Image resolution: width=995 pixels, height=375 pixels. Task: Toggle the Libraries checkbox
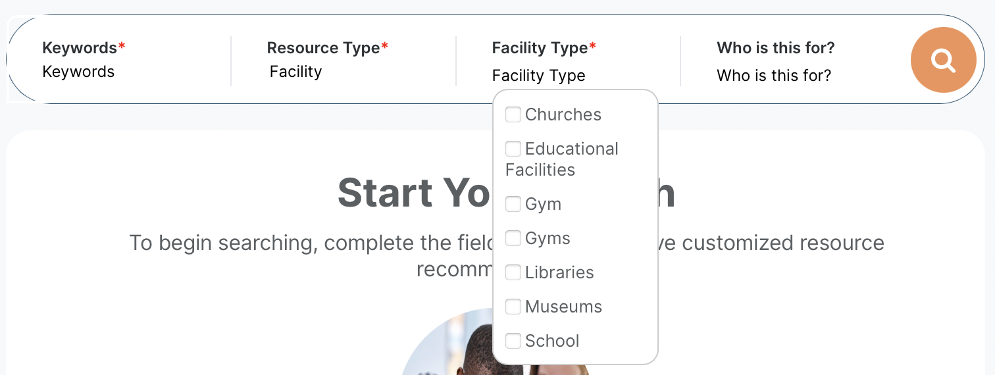point(513,272)
